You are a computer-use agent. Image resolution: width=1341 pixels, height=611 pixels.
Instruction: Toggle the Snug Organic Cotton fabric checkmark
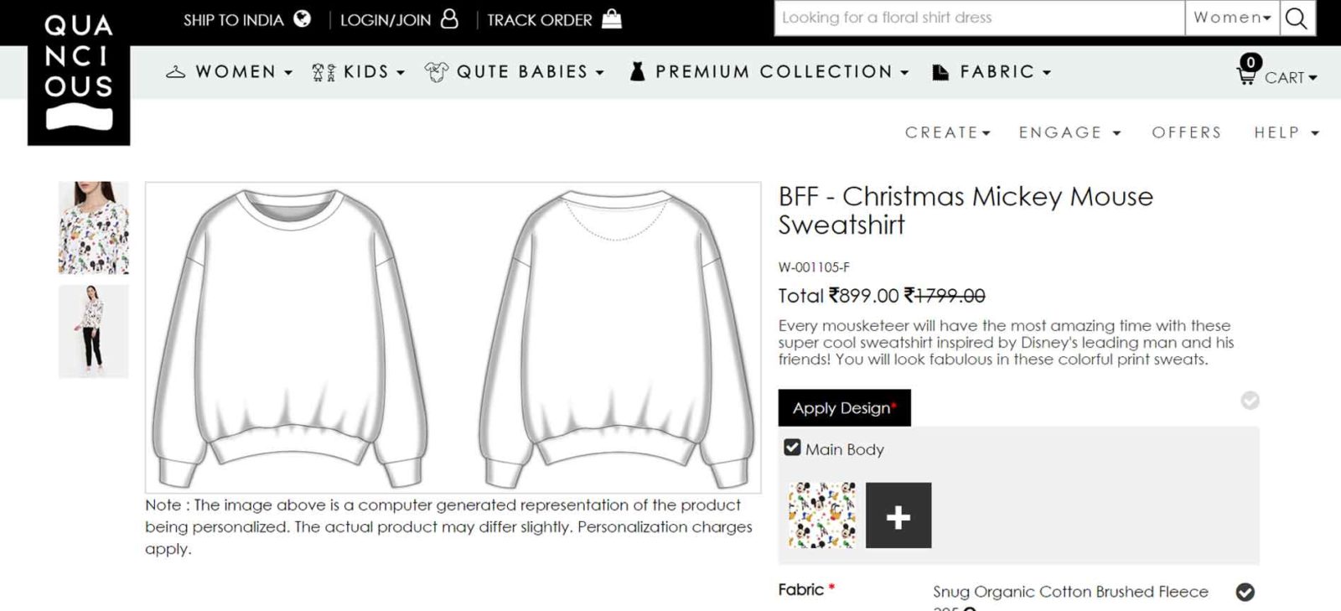coord(1245,592)
